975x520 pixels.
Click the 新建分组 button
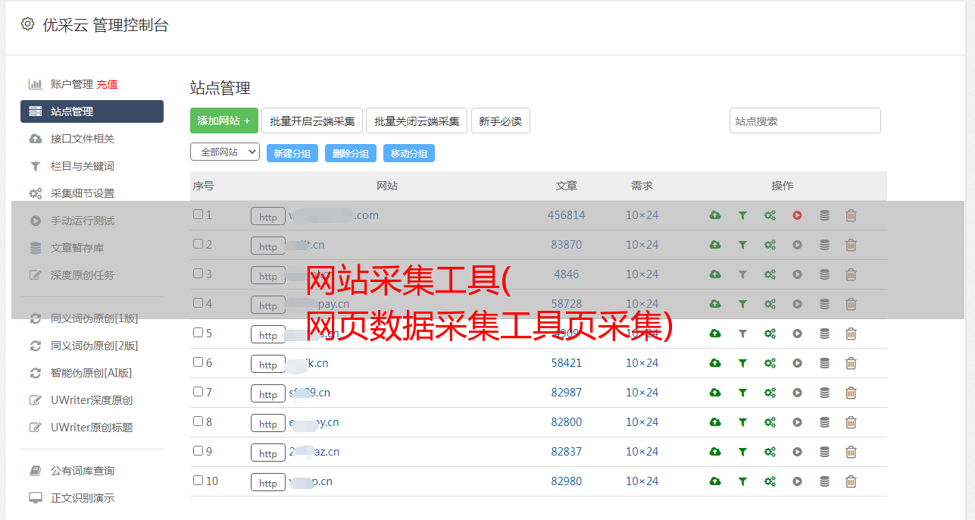[292, 153]
